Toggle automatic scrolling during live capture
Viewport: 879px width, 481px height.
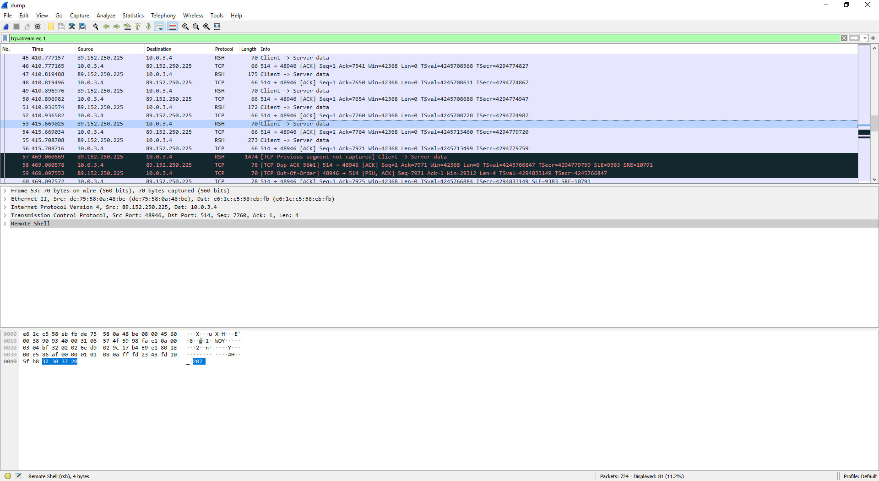(159, 26)
